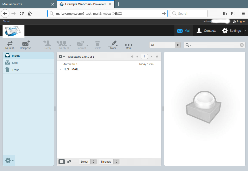Compose a new email message

[x=25, y=44]
